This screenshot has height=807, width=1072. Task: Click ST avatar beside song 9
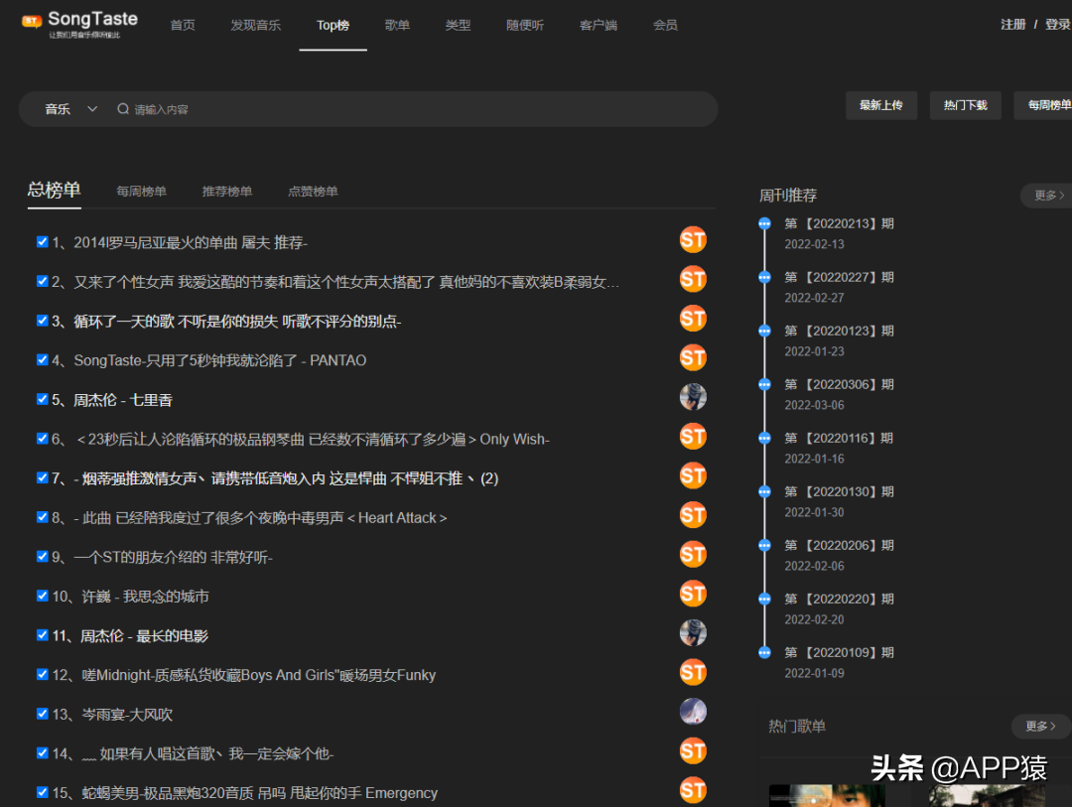693,555
